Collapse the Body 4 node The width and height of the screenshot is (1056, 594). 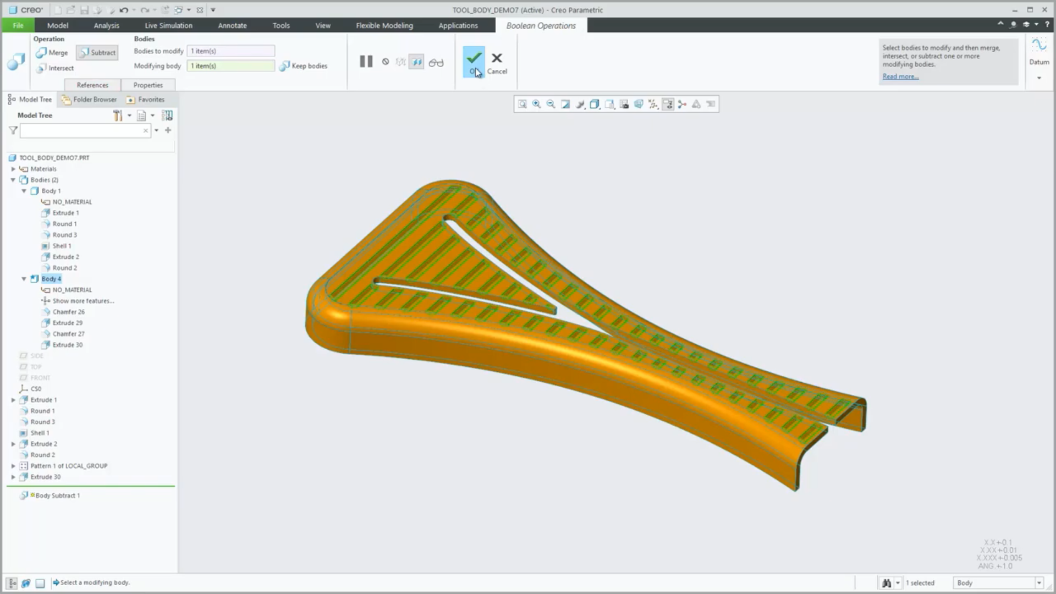click(x=24, y=279)
